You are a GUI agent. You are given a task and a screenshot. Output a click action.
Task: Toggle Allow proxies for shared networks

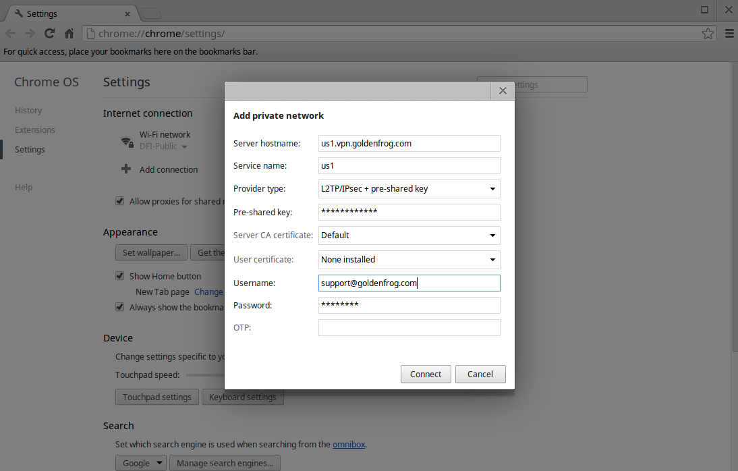[120, 201]
